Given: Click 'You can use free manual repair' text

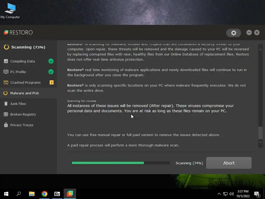Looking at the screenshot, I should click(x=144, y=135).
